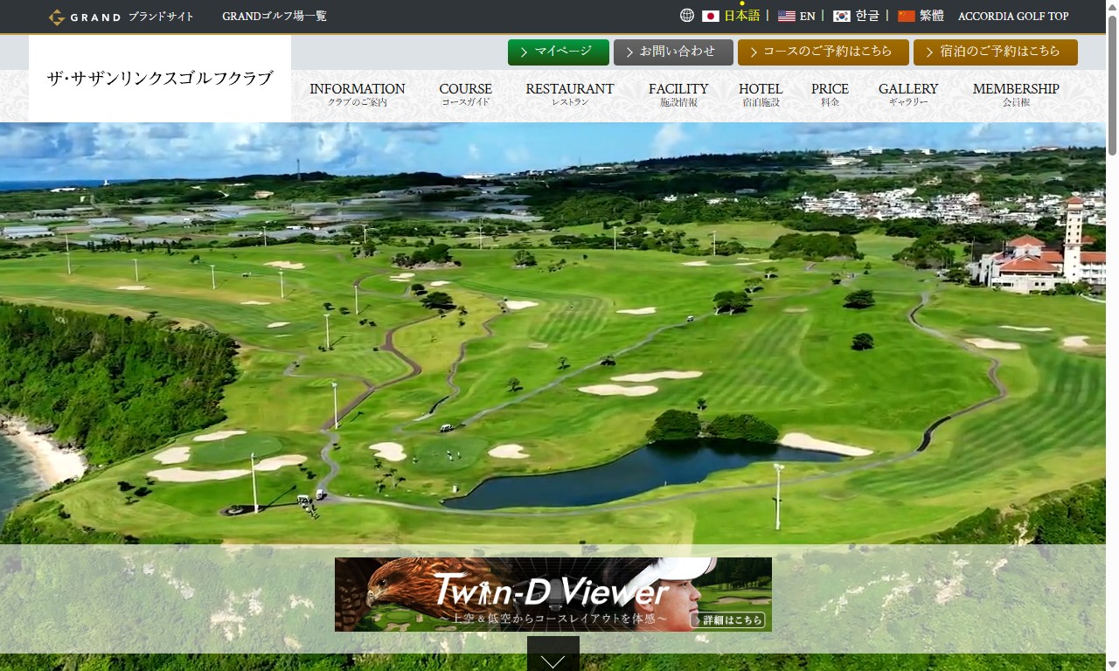The height and width of the screenshot is (671, 1119).
Task: Switch language to EN
Action: [x=808, y=16]
